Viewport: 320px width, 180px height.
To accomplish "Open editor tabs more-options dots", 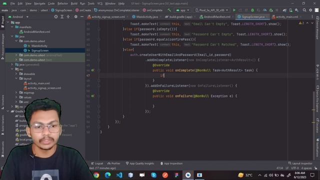I will click(x=312, y=16).
